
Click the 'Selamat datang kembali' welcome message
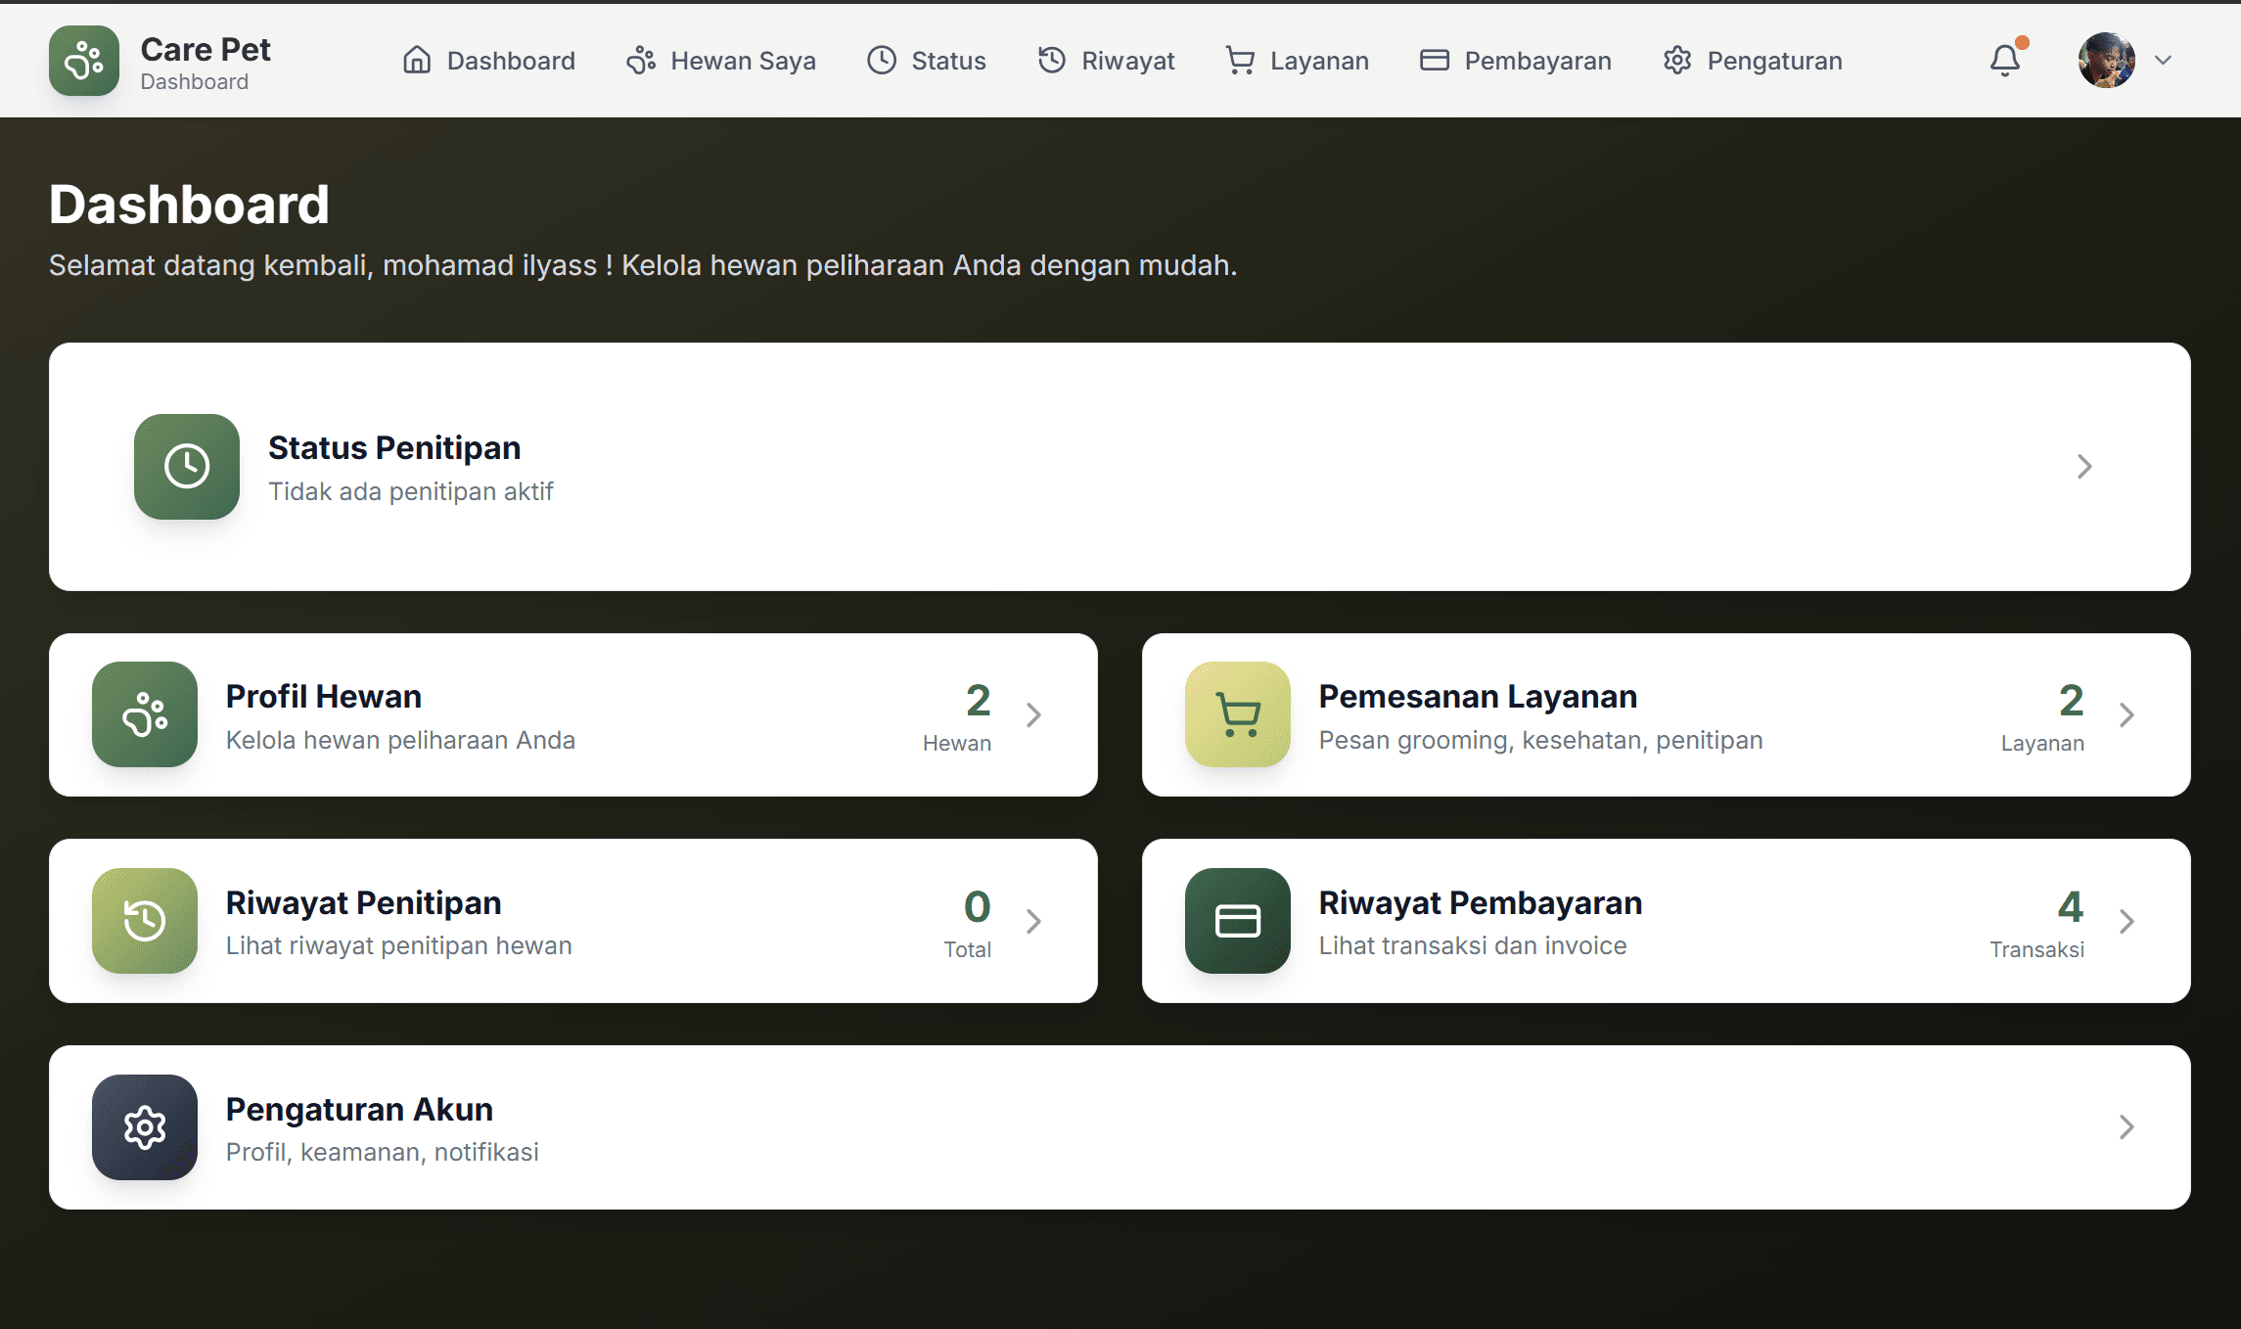click(x=643, y=265)
